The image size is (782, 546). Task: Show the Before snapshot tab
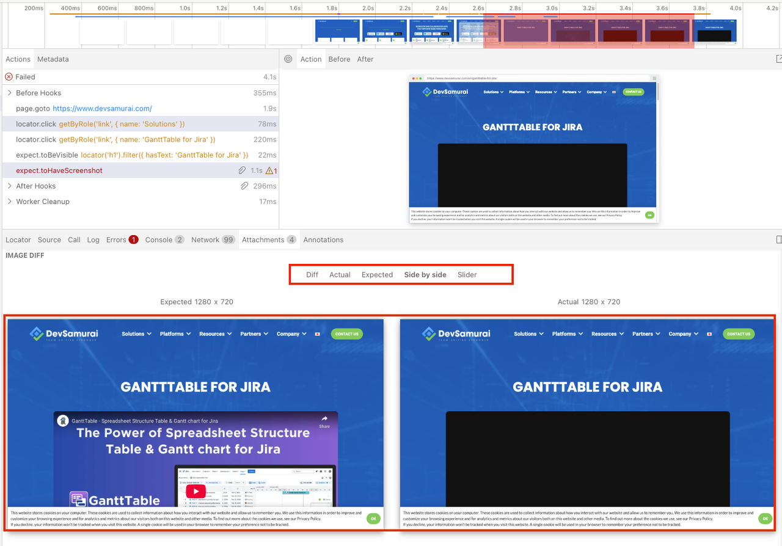click(339, 59)
